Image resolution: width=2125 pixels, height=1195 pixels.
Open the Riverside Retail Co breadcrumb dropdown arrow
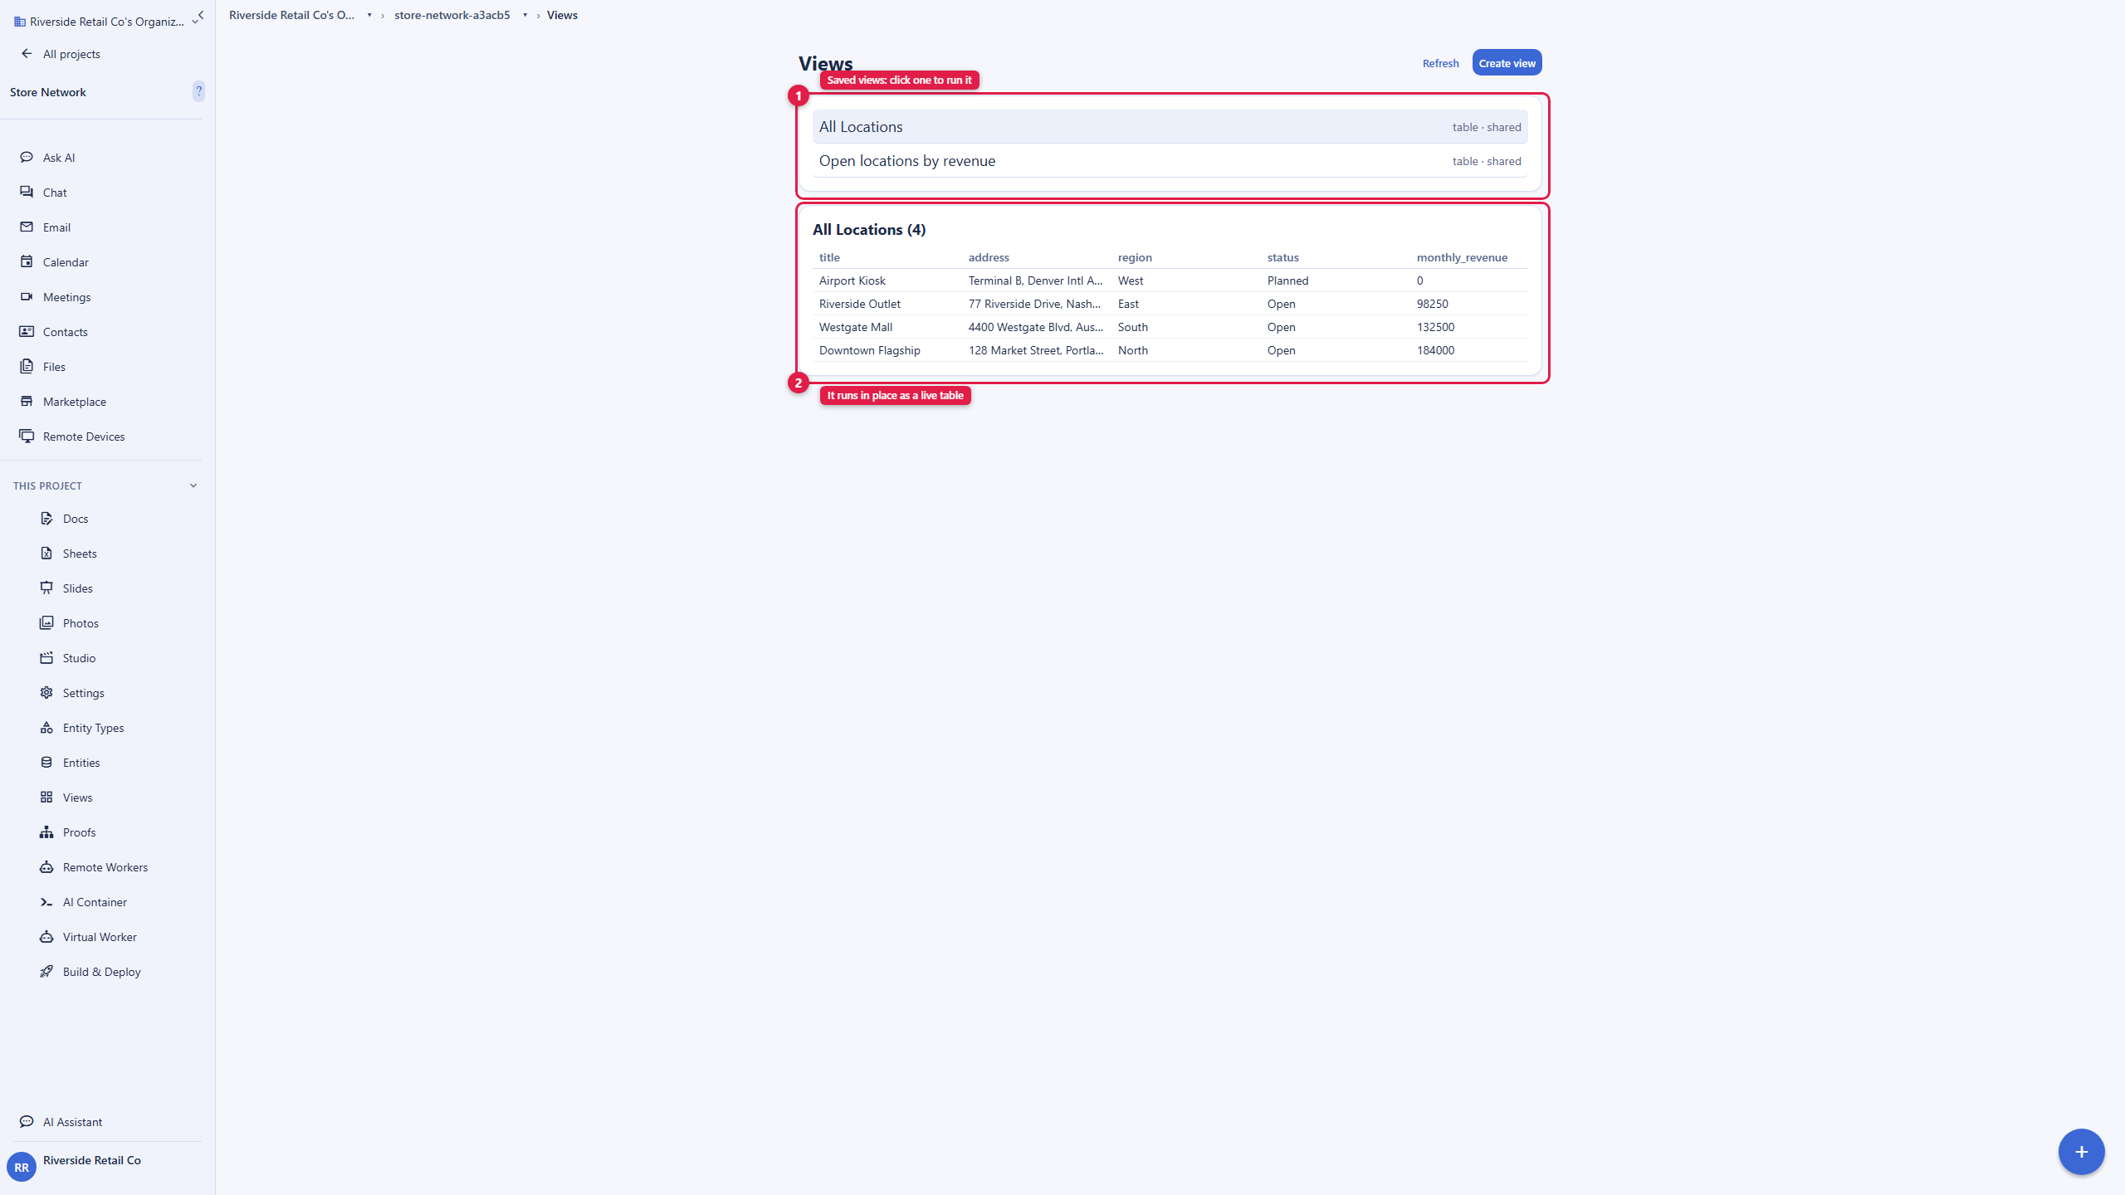[369, 15]
